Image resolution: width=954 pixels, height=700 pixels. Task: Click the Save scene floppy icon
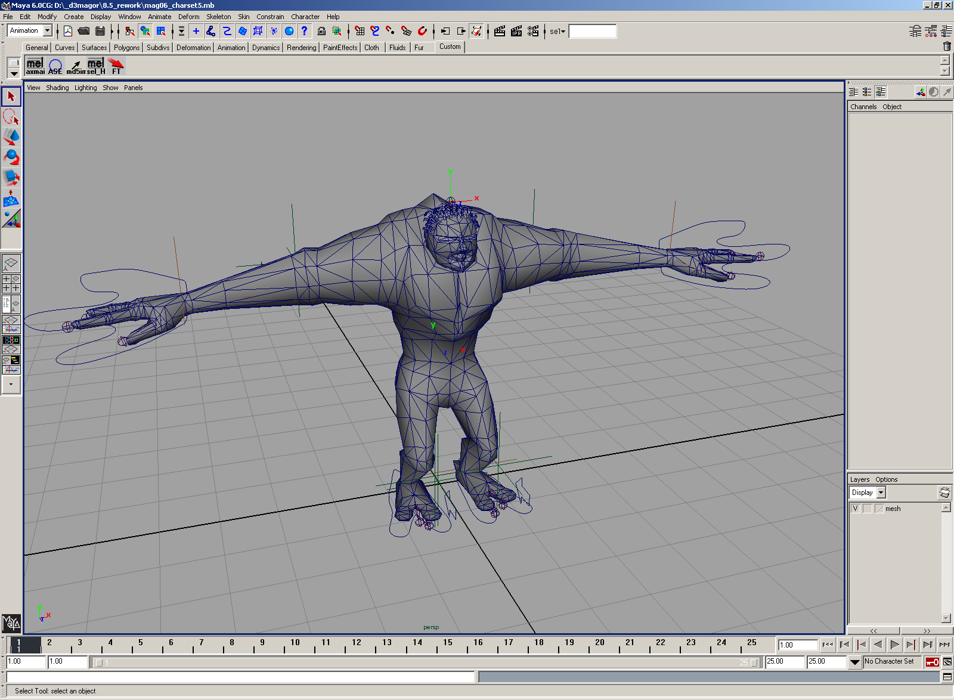point(100,31)
